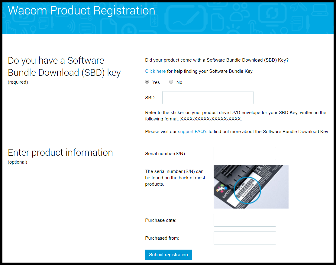The image size is (336, 265).
Task: Open the 'Click here' help link
Action: coord(155,71)
